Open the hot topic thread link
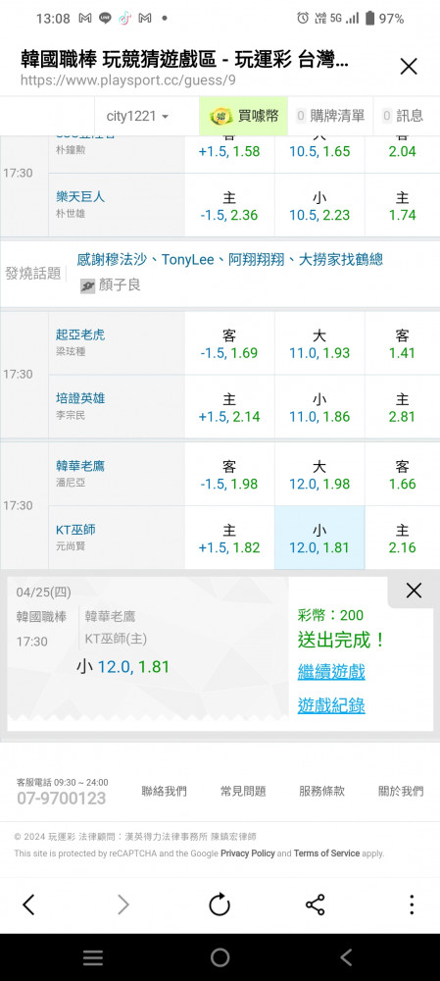This screenshot has height=981, width=440. point(230,259)
